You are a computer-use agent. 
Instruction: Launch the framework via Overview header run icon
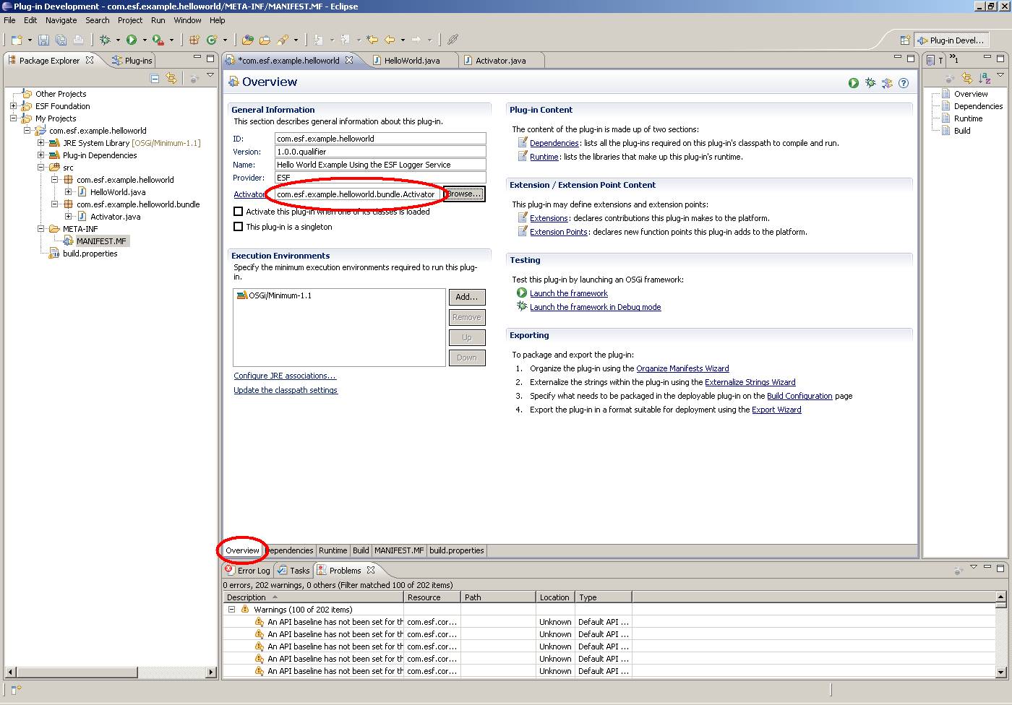854,83
